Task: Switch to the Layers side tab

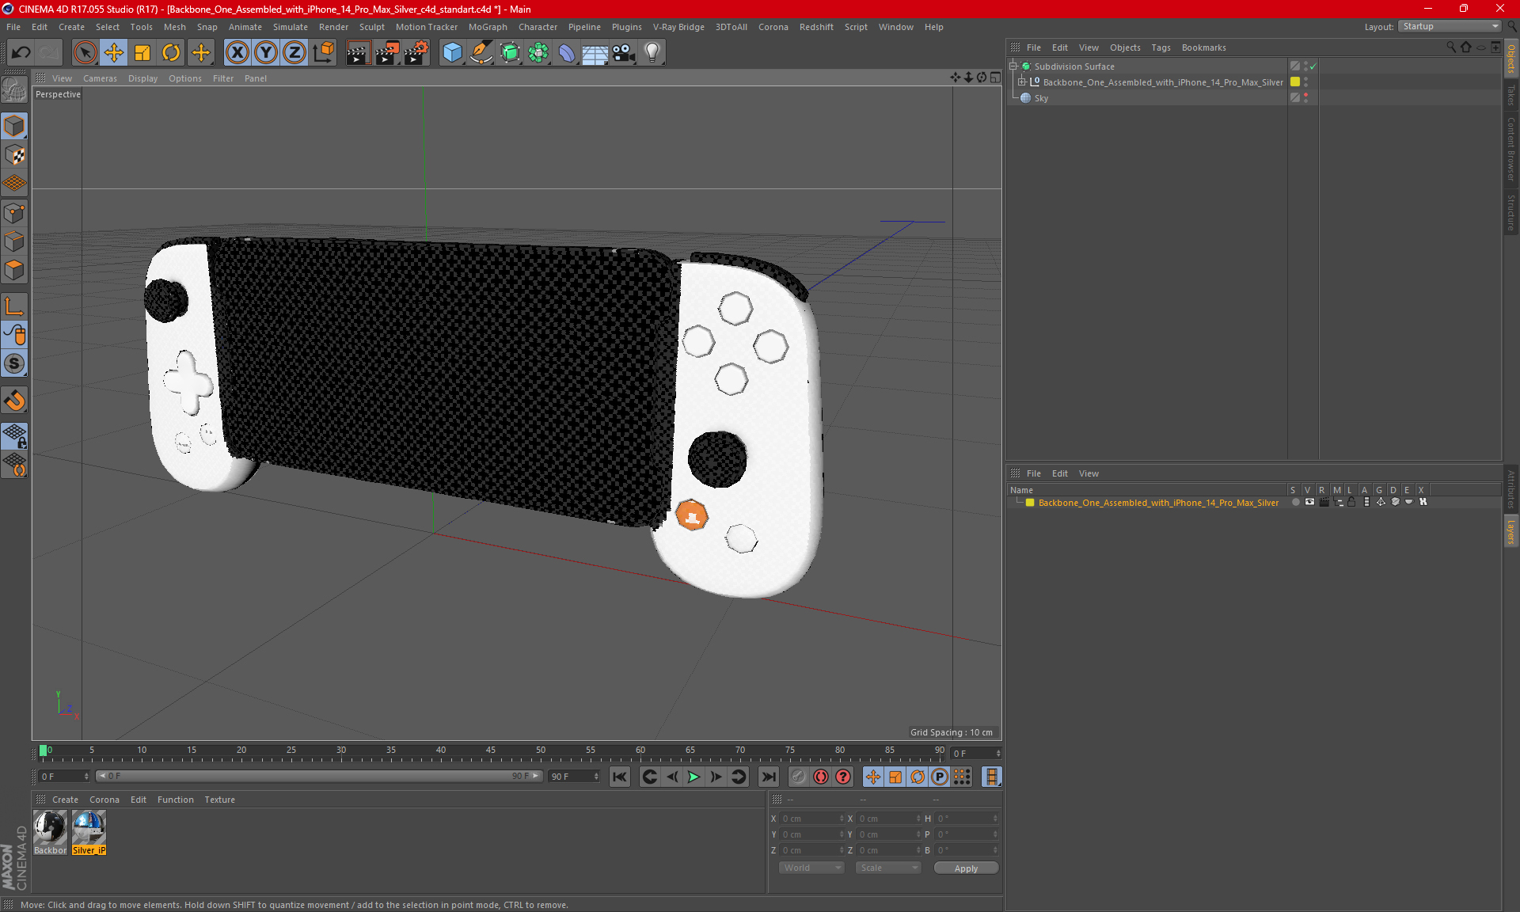Action: [x=1511, y=532]
